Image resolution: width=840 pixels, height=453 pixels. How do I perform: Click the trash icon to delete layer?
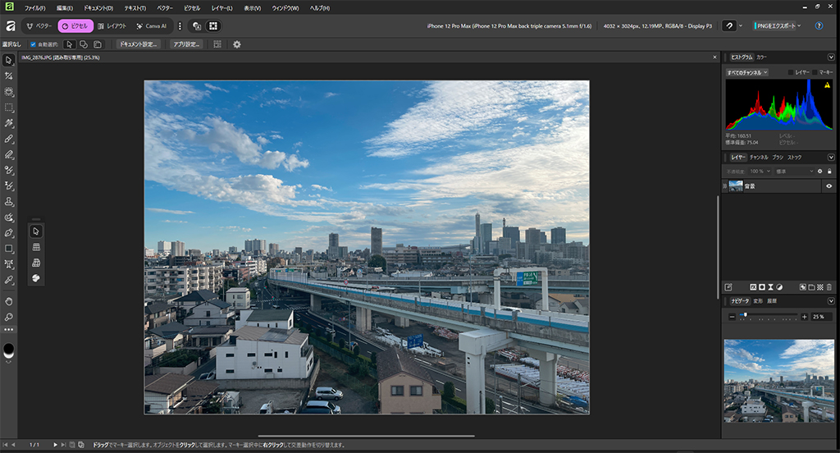[x=829, y=287]
